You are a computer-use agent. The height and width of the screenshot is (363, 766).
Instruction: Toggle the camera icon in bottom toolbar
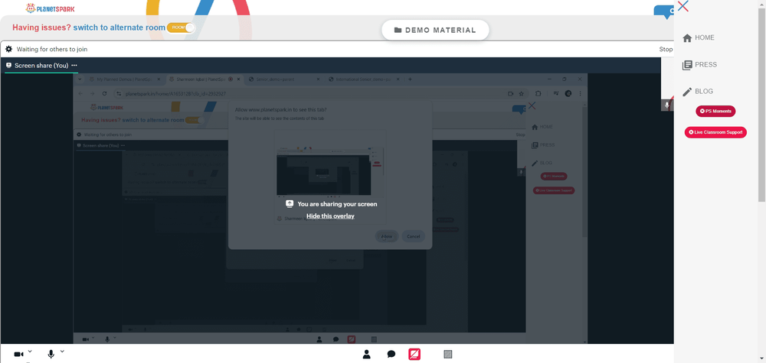18,355
